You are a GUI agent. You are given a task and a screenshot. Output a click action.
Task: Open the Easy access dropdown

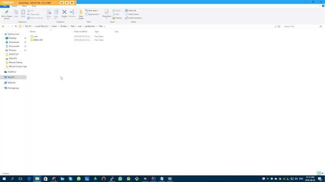click(92, 14)
